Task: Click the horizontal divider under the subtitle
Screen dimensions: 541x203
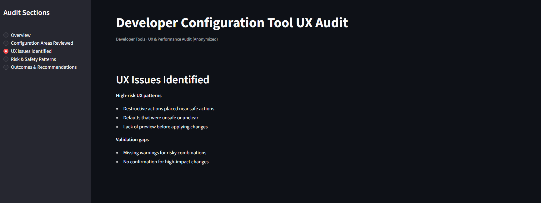Action: 313,58
